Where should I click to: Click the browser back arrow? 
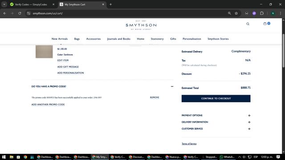pyautogui.click(x=5, y=13)
